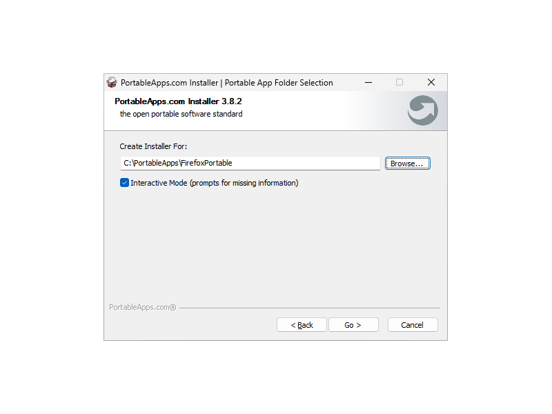Disable Interactive Mode checkbox
Viewport: 552px width, 414px height.
click(124, 183)
